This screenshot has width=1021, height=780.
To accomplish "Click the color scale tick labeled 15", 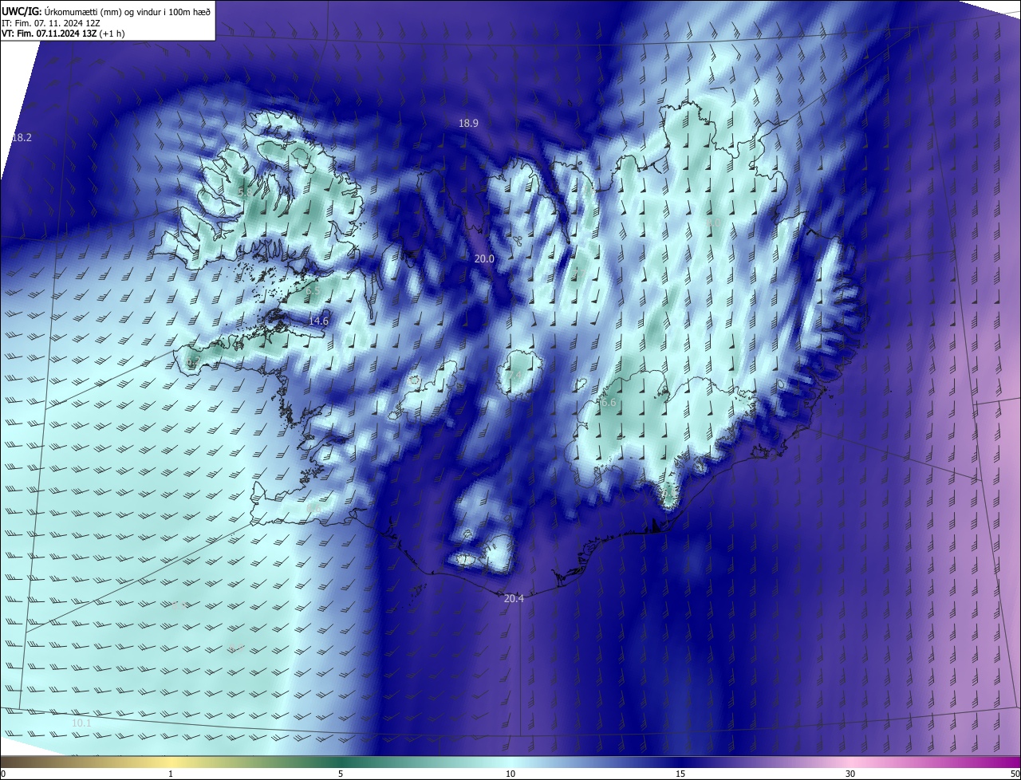I will coord(680,774).
